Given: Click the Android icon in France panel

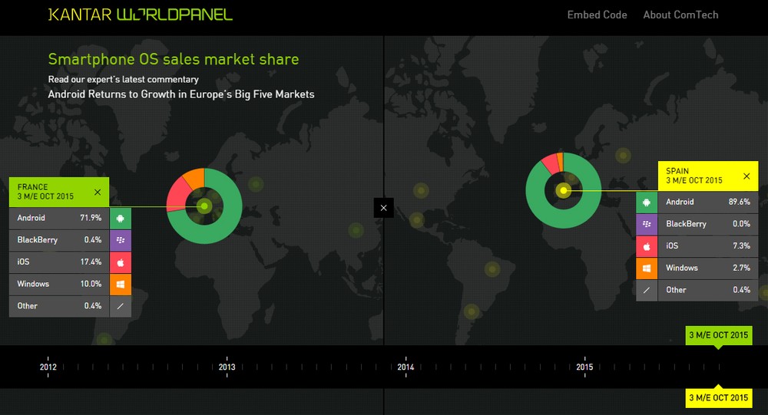Looking at the screenshot, I should [121, 219].
